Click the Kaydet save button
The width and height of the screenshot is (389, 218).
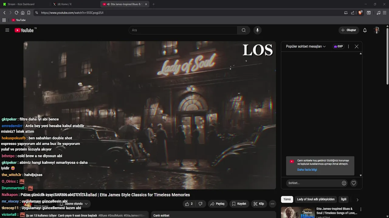pos(239,204)
